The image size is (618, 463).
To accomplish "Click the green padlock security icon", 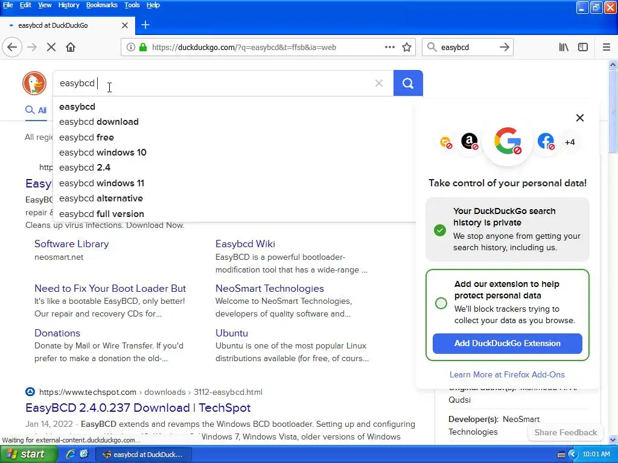I will 143,47.
